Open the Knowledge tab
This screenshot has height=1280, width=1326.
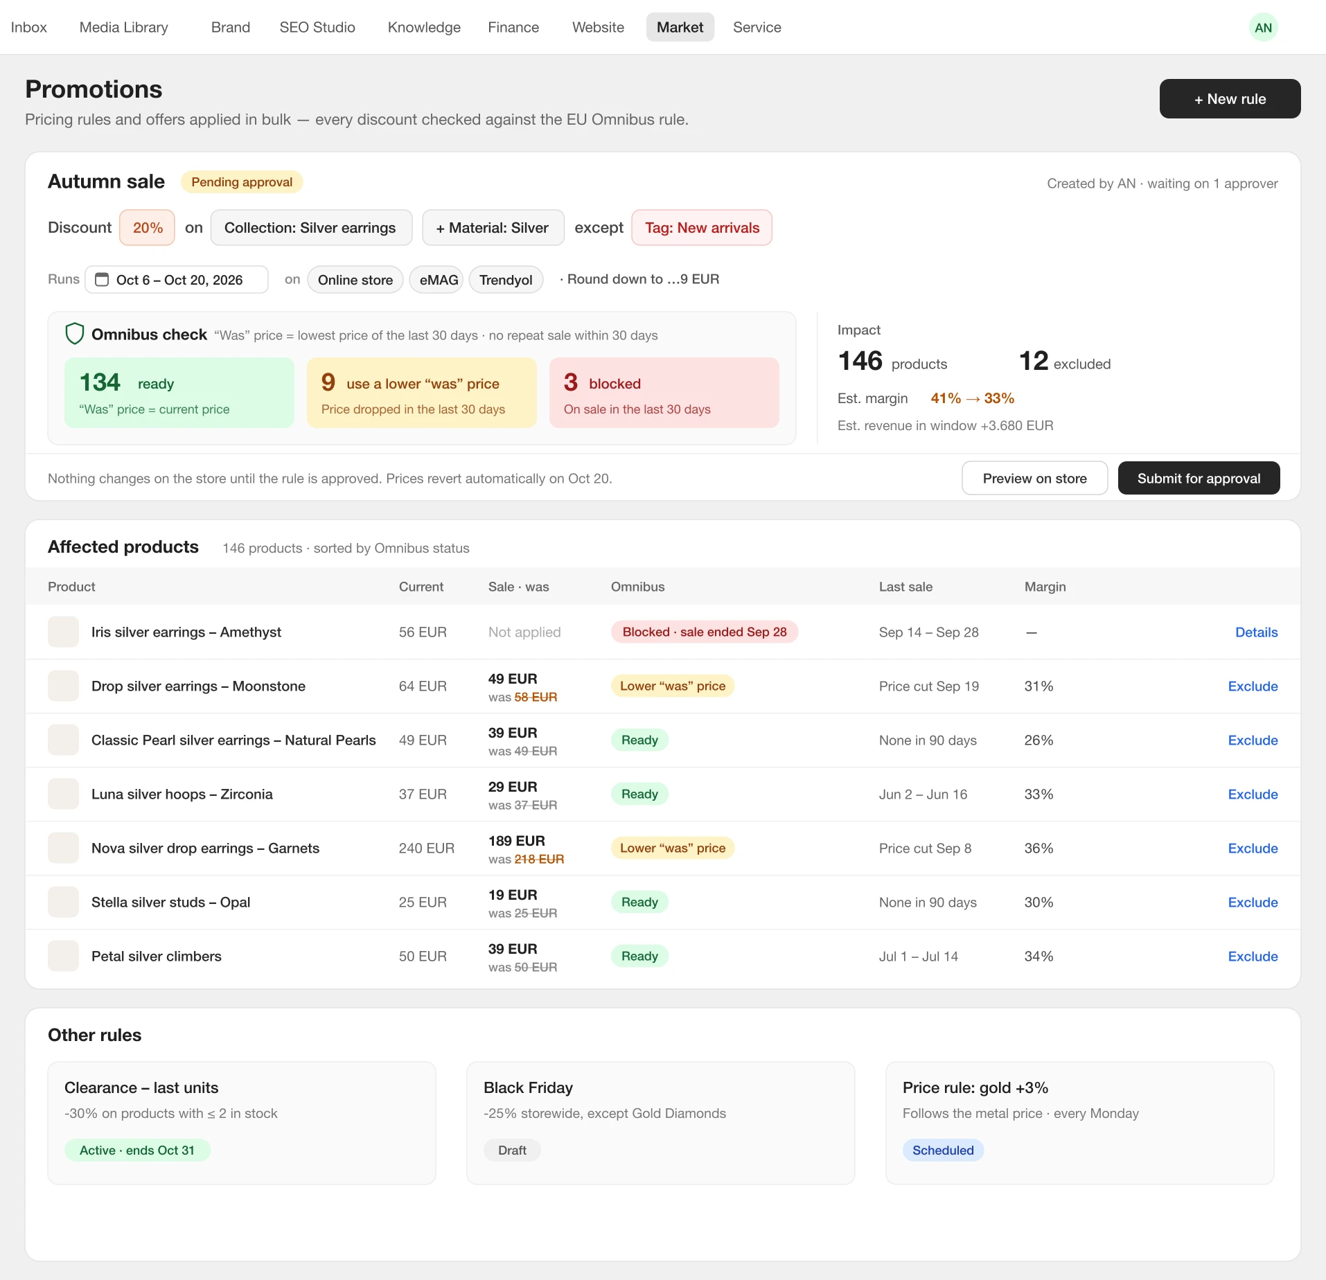point(424,28)
